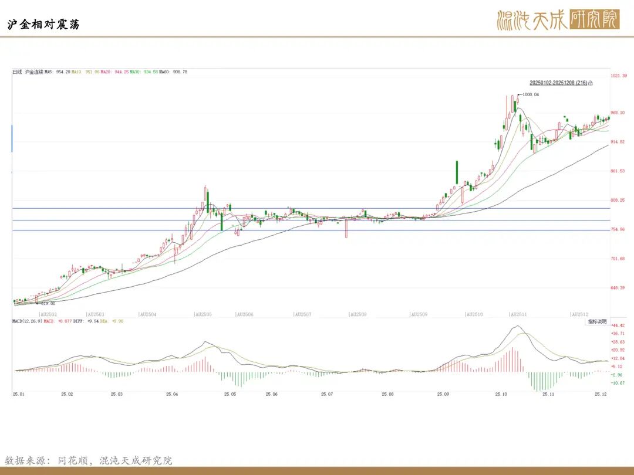Click the AU2507 contract marker

303,314
